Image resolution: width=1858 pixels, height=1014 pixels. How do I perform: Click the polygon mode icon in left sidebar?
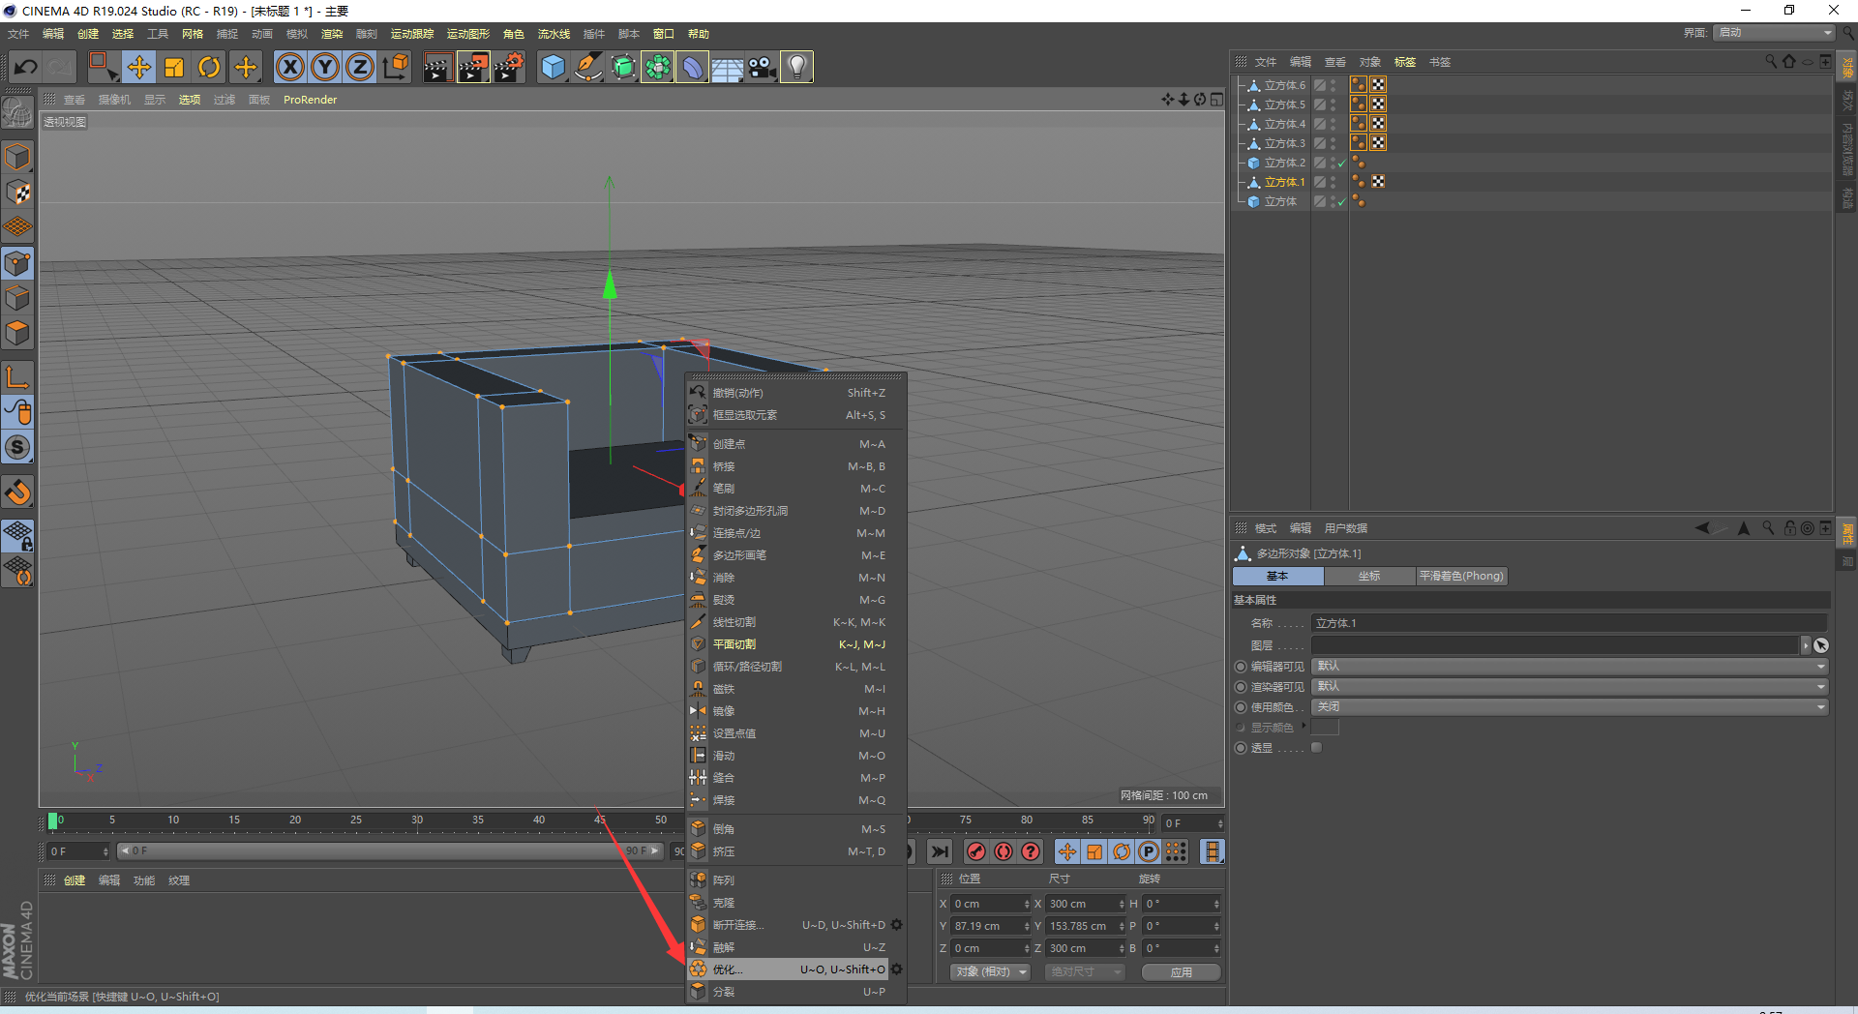pyautogui.click(x=18, y=333)
